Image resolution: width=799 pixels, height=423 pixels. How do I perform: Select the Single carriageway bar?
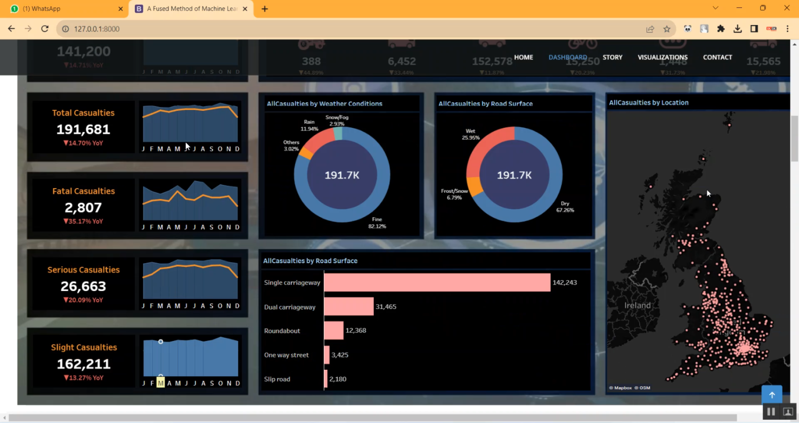[x=437, y=282]
